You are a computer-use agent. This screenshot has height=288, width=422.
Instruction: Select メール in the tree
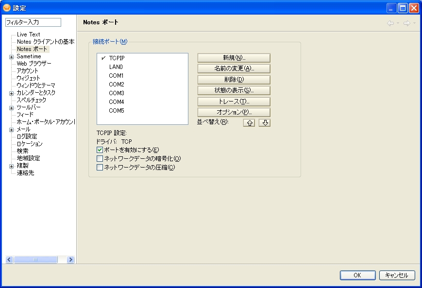click(23, 129)
